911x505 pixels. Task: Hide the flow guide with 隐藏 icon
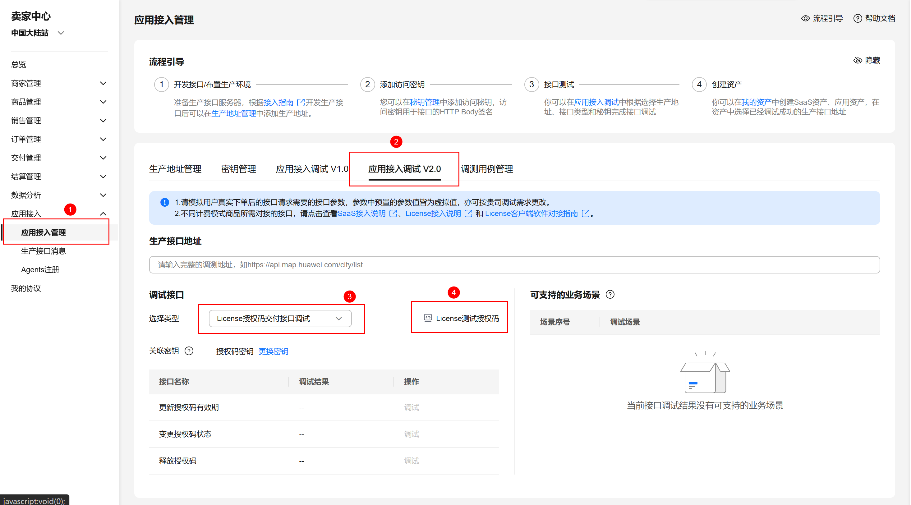(857, 61)
